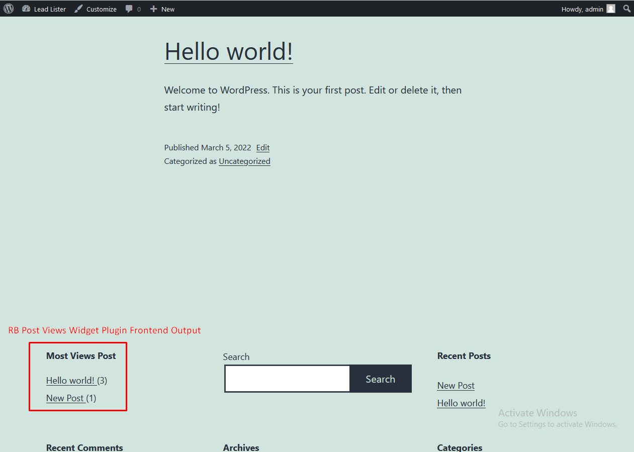634x452 pixels.
Task: Click the Customize paintbrush icon
Action: [78, 9]
